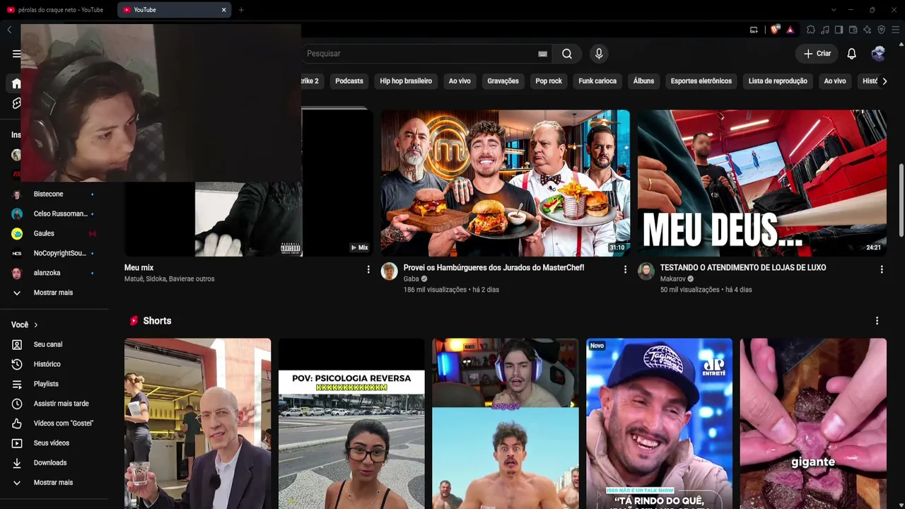The width and height of the screenshot is (905, 509).
Task: Open the account profile avatar menu
Action: pos(879,54)
